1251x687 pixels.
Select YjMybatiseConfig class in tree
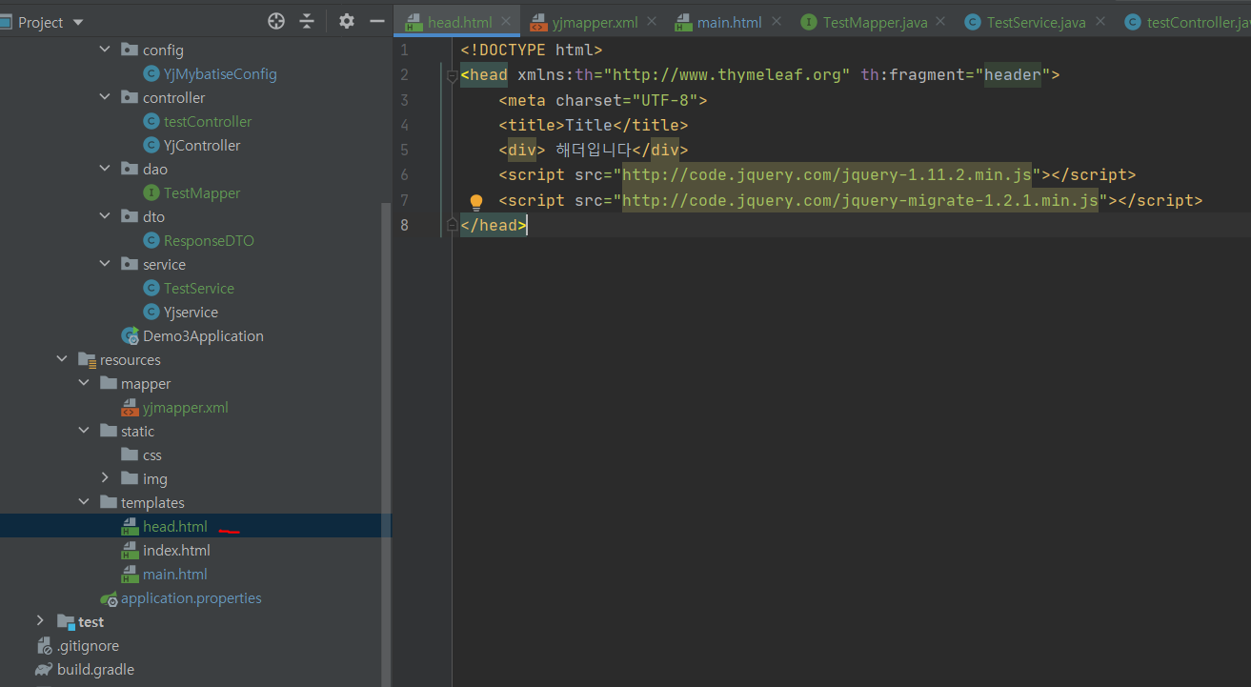point(220,73)
